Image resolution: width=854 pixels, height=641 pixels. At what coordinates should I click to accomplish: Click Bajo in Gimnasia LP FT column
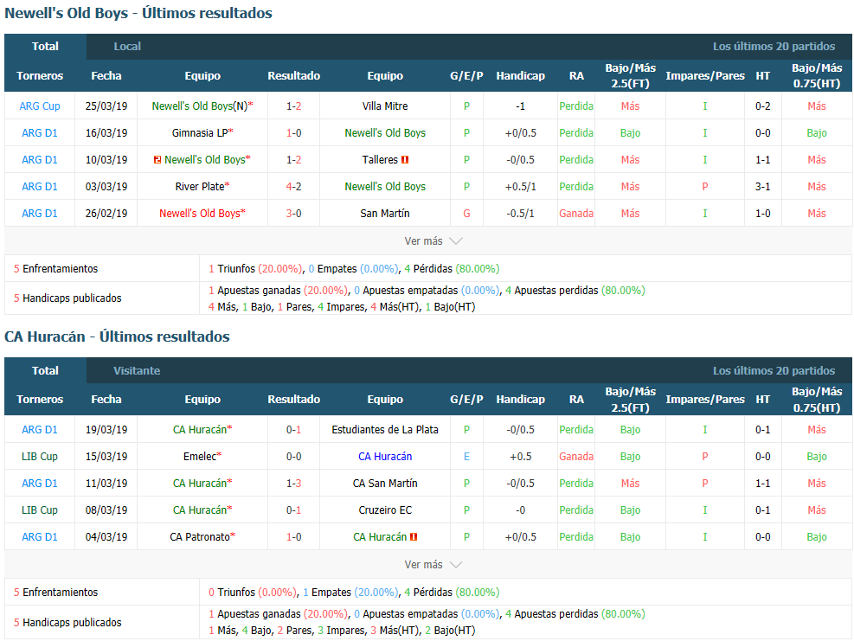coord(630,133)
